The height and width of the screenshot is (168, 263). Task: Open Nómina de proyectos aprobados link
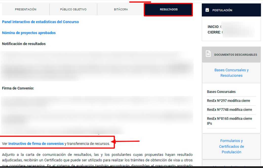pos(29,33)
